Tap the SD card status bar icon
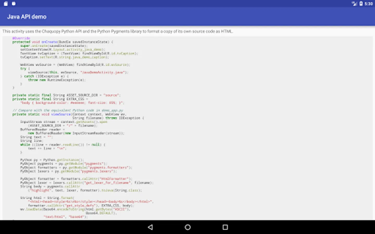The width and height of the screenshot is (375, 234). pyautogui.click(x=6, y=4)
